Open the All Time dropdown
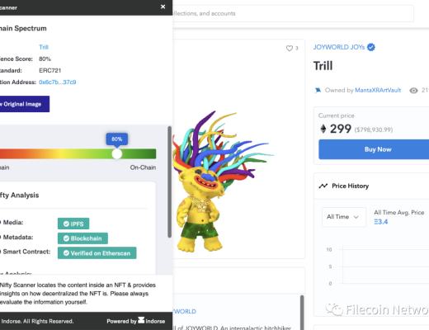 click(344, 217)
